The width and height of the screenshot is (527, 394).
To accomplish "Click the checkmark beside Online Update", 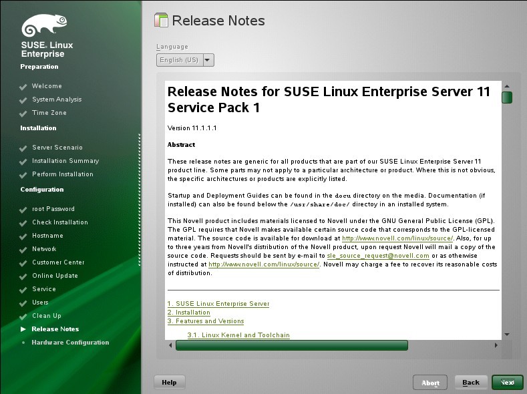I will click(x=23, y=276).
